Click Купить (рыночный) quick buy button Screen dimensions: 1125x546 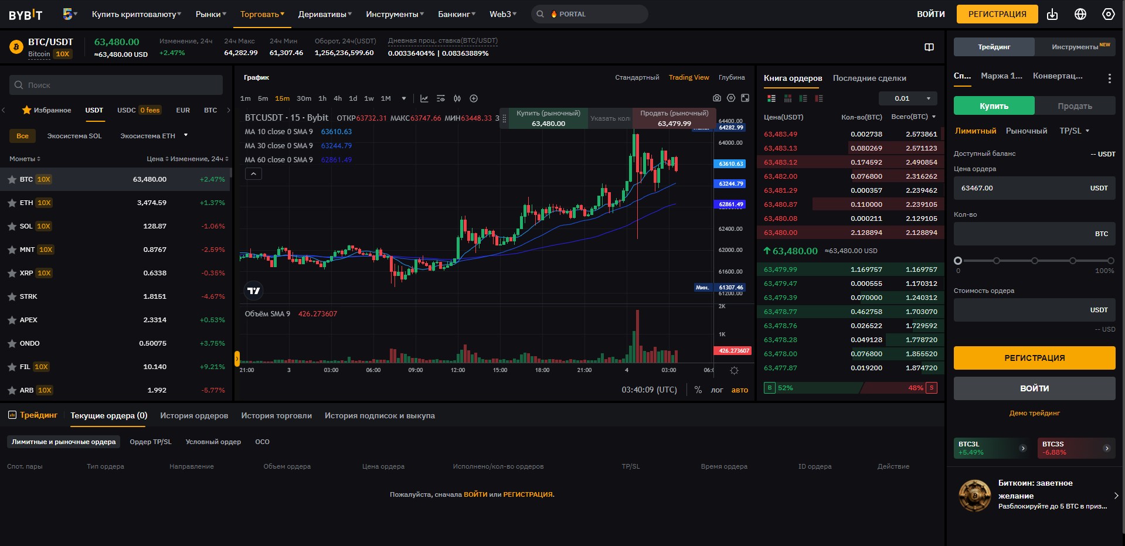click(548, 118)
